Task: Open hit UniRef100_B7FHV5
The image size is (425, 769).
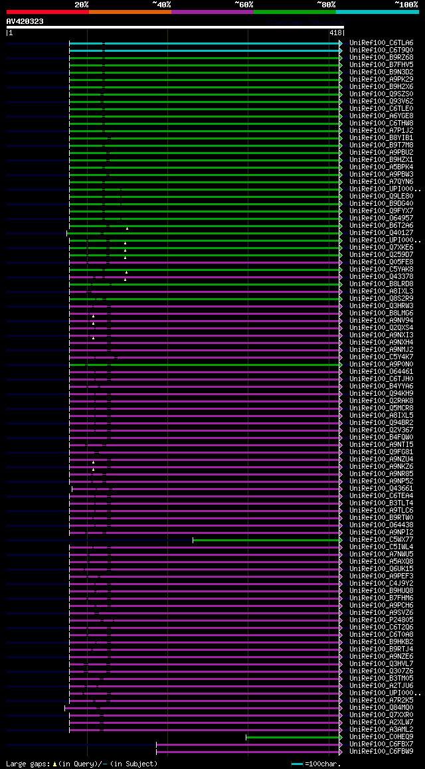Action: coord(381,65)
